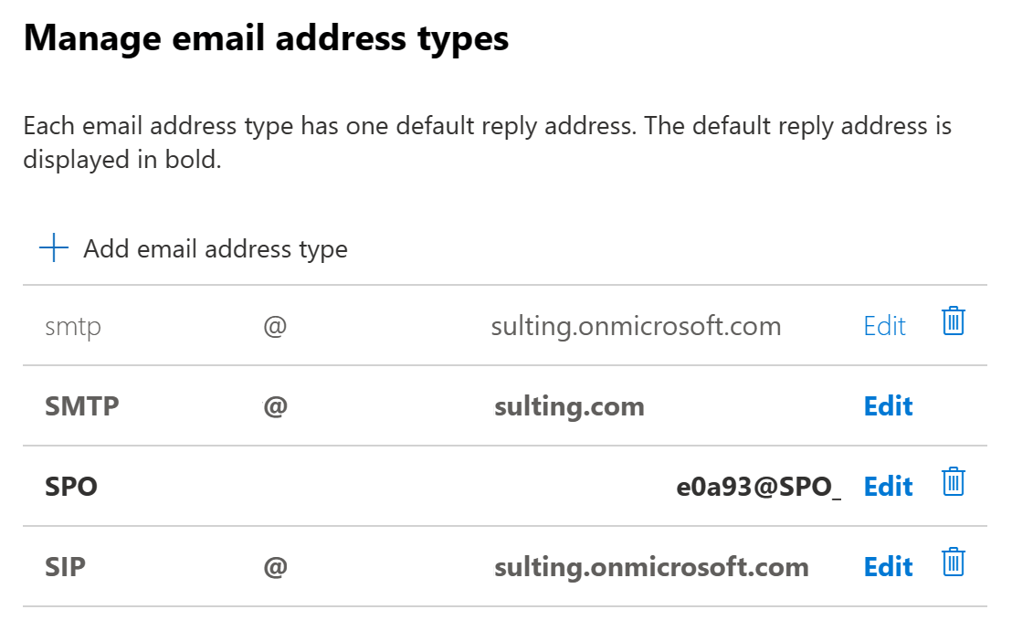
Task: Click Edit on the SIP row
Action: point(888,566)
